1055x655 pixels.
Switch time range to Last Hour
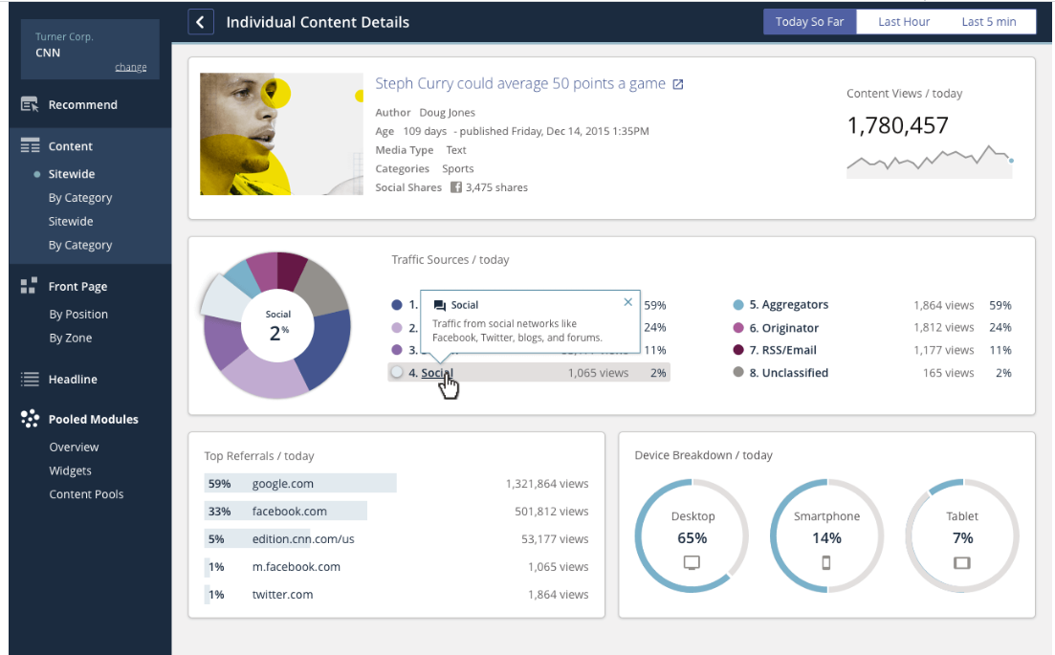[904, 22]
